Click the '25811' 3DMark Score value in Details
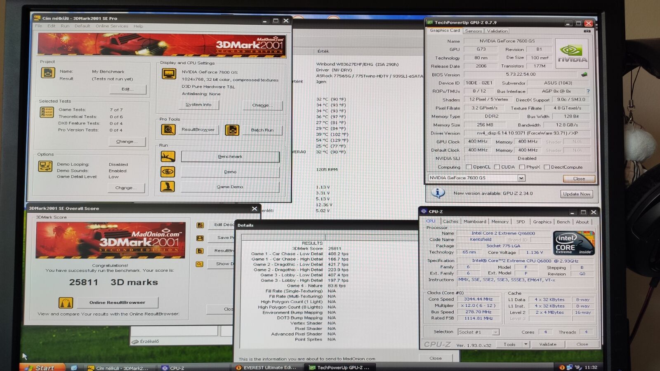Image resolution: width=660 pixels, height=371 pixels. pos(335,249)
